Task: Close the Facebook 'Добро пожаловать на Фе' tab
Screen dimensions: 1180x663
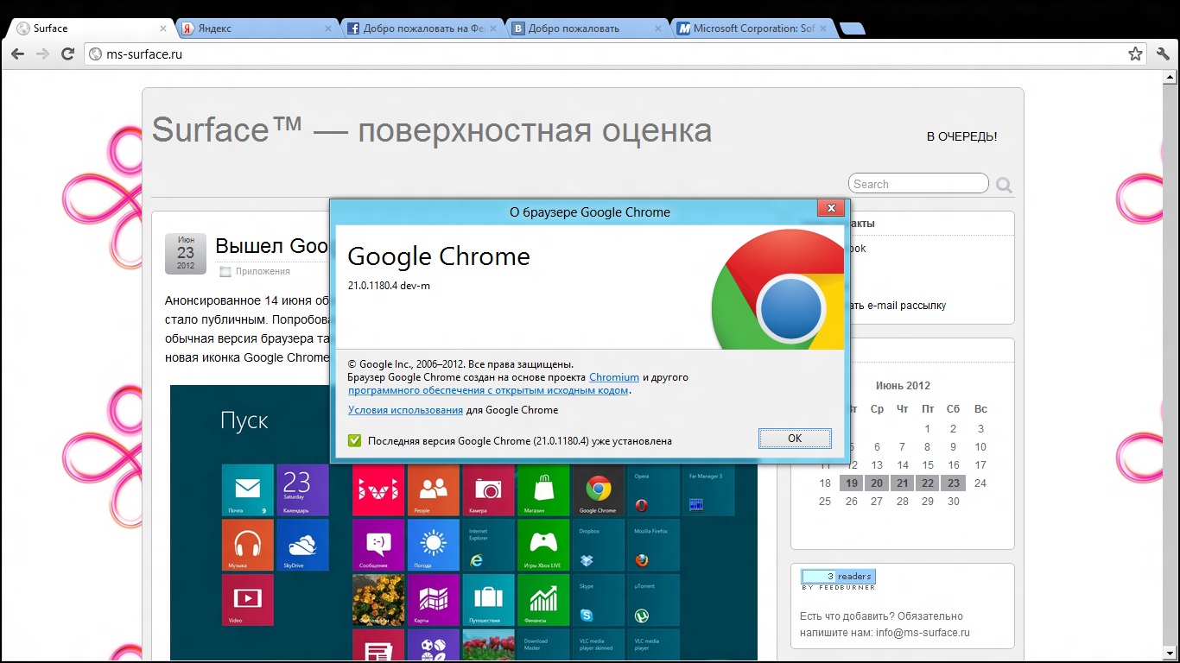Action: tap(493, 28)
